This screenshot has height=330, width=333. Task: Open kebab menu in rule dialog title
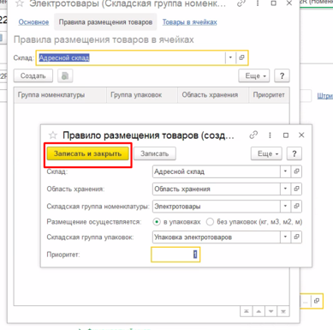point(270,135)
